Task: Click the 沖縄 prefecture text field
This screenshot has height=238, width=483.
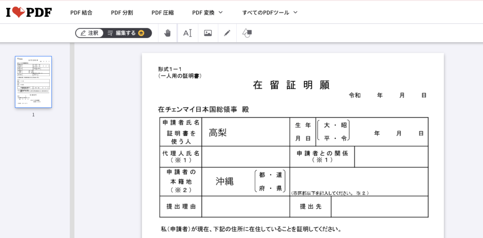Action: pyautogui.click(x=225, y=181)
